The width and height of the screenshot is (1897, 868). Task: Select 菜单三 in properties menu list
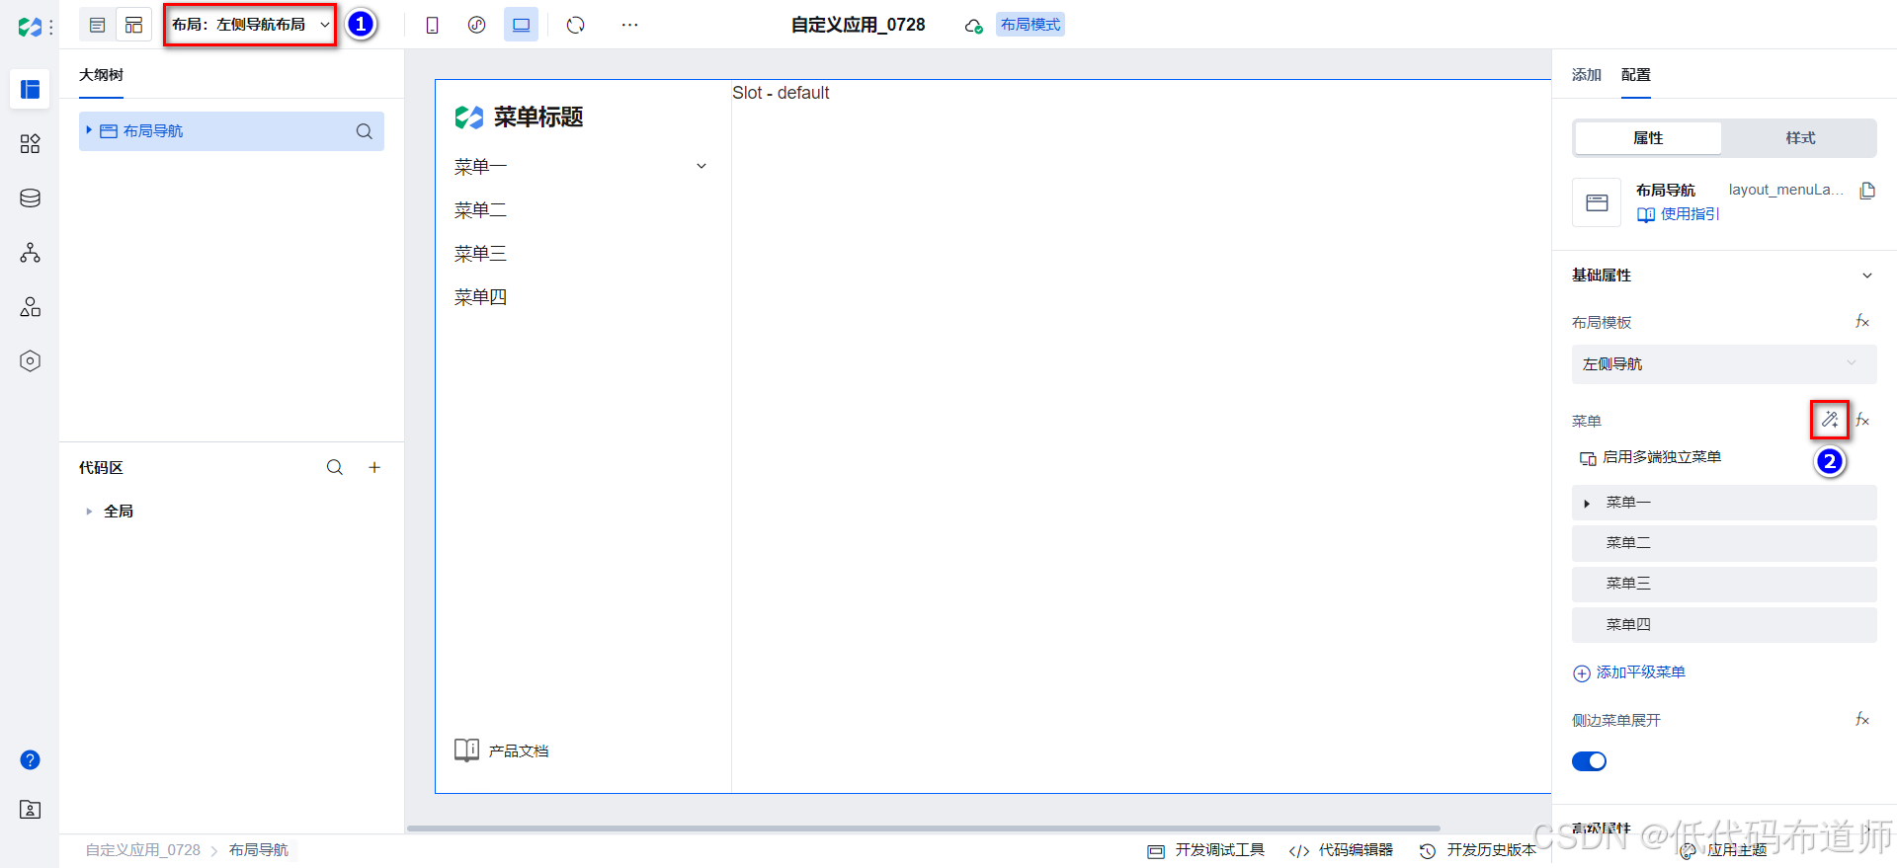[x=1724, y=584]
